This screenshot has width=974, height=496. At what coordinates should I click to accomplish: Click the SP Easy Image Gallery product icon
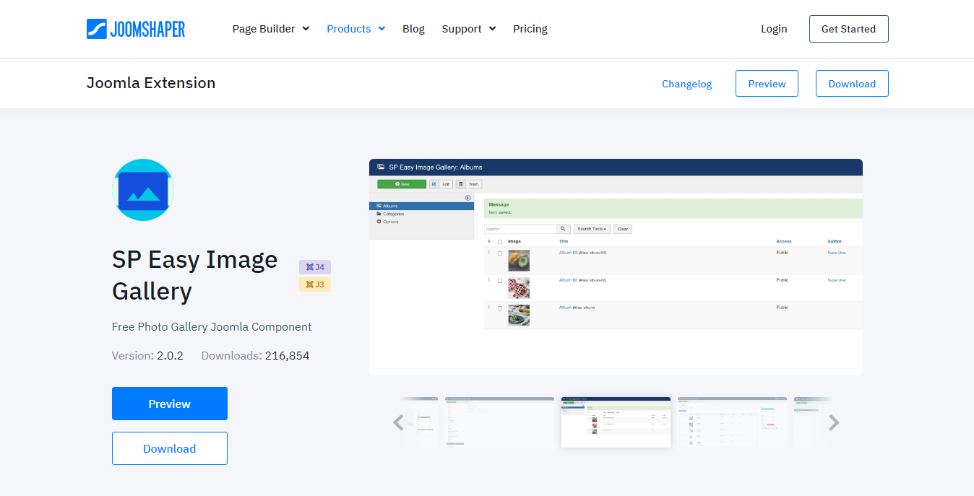143,190
